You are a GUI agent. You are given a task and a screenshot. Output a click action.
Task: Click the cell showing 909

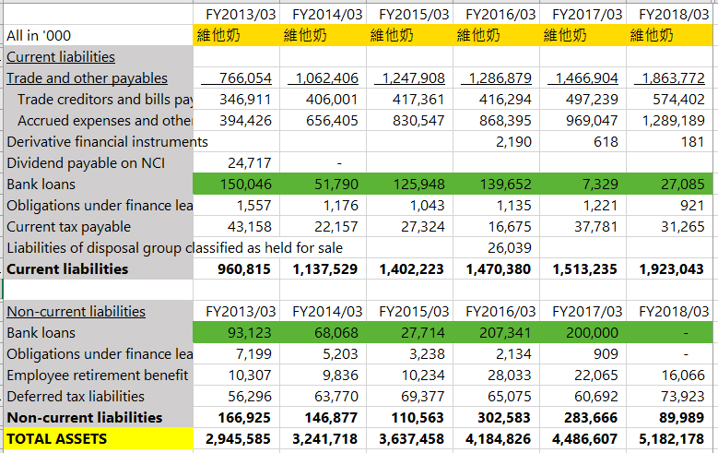pos(583,353)
